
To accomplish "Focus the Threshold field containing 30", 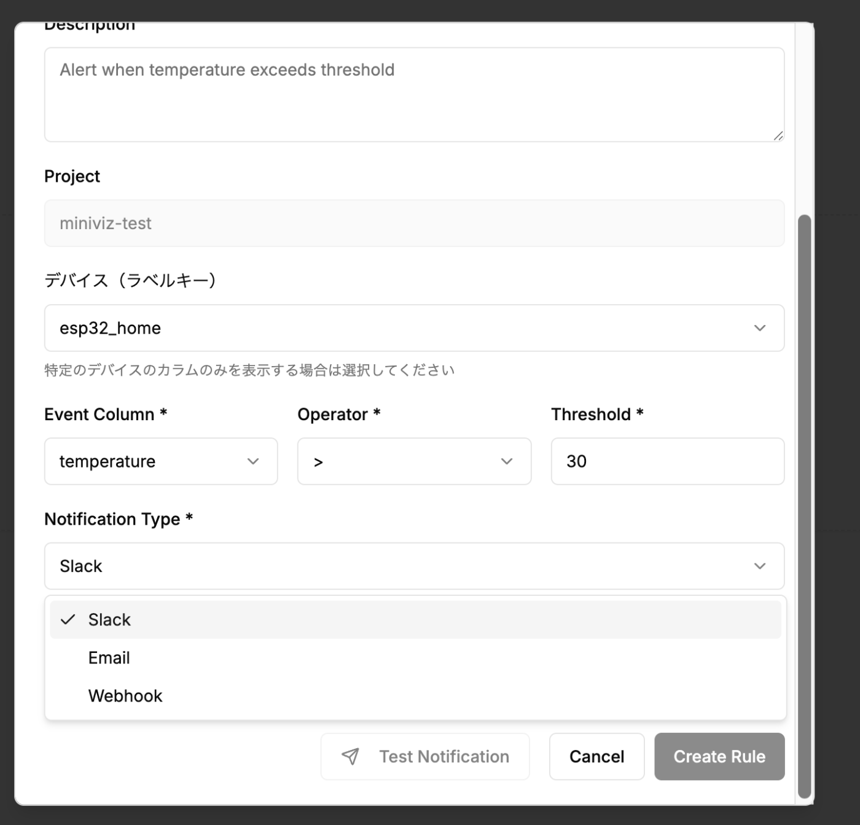I will click(668, 461).
